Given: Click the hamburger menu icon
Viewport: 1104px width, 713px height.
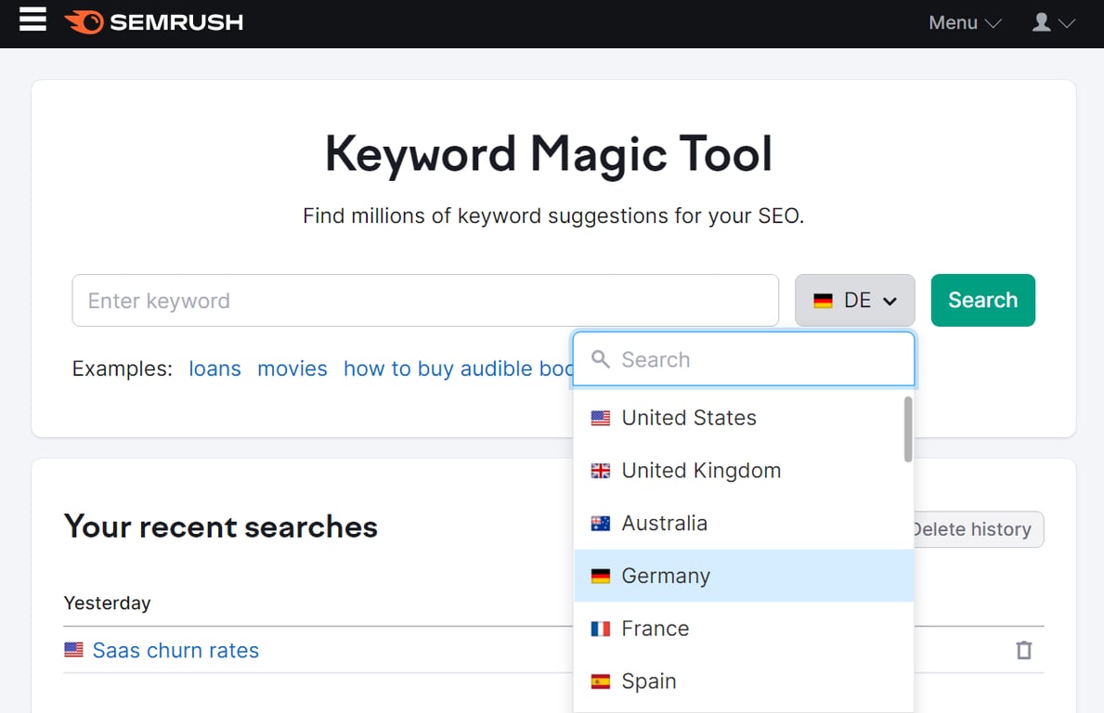Looking at the screenshot, I should 32,20.
